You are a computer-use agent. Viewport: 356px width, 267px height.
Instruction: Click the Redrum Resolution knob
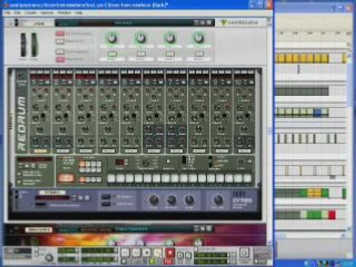click(x=146, y=163)
